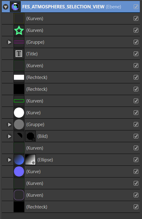Screen dimensions: 142x219
Task: Click the purple circle Kurve thumbnail
Action: pos(19,172)
